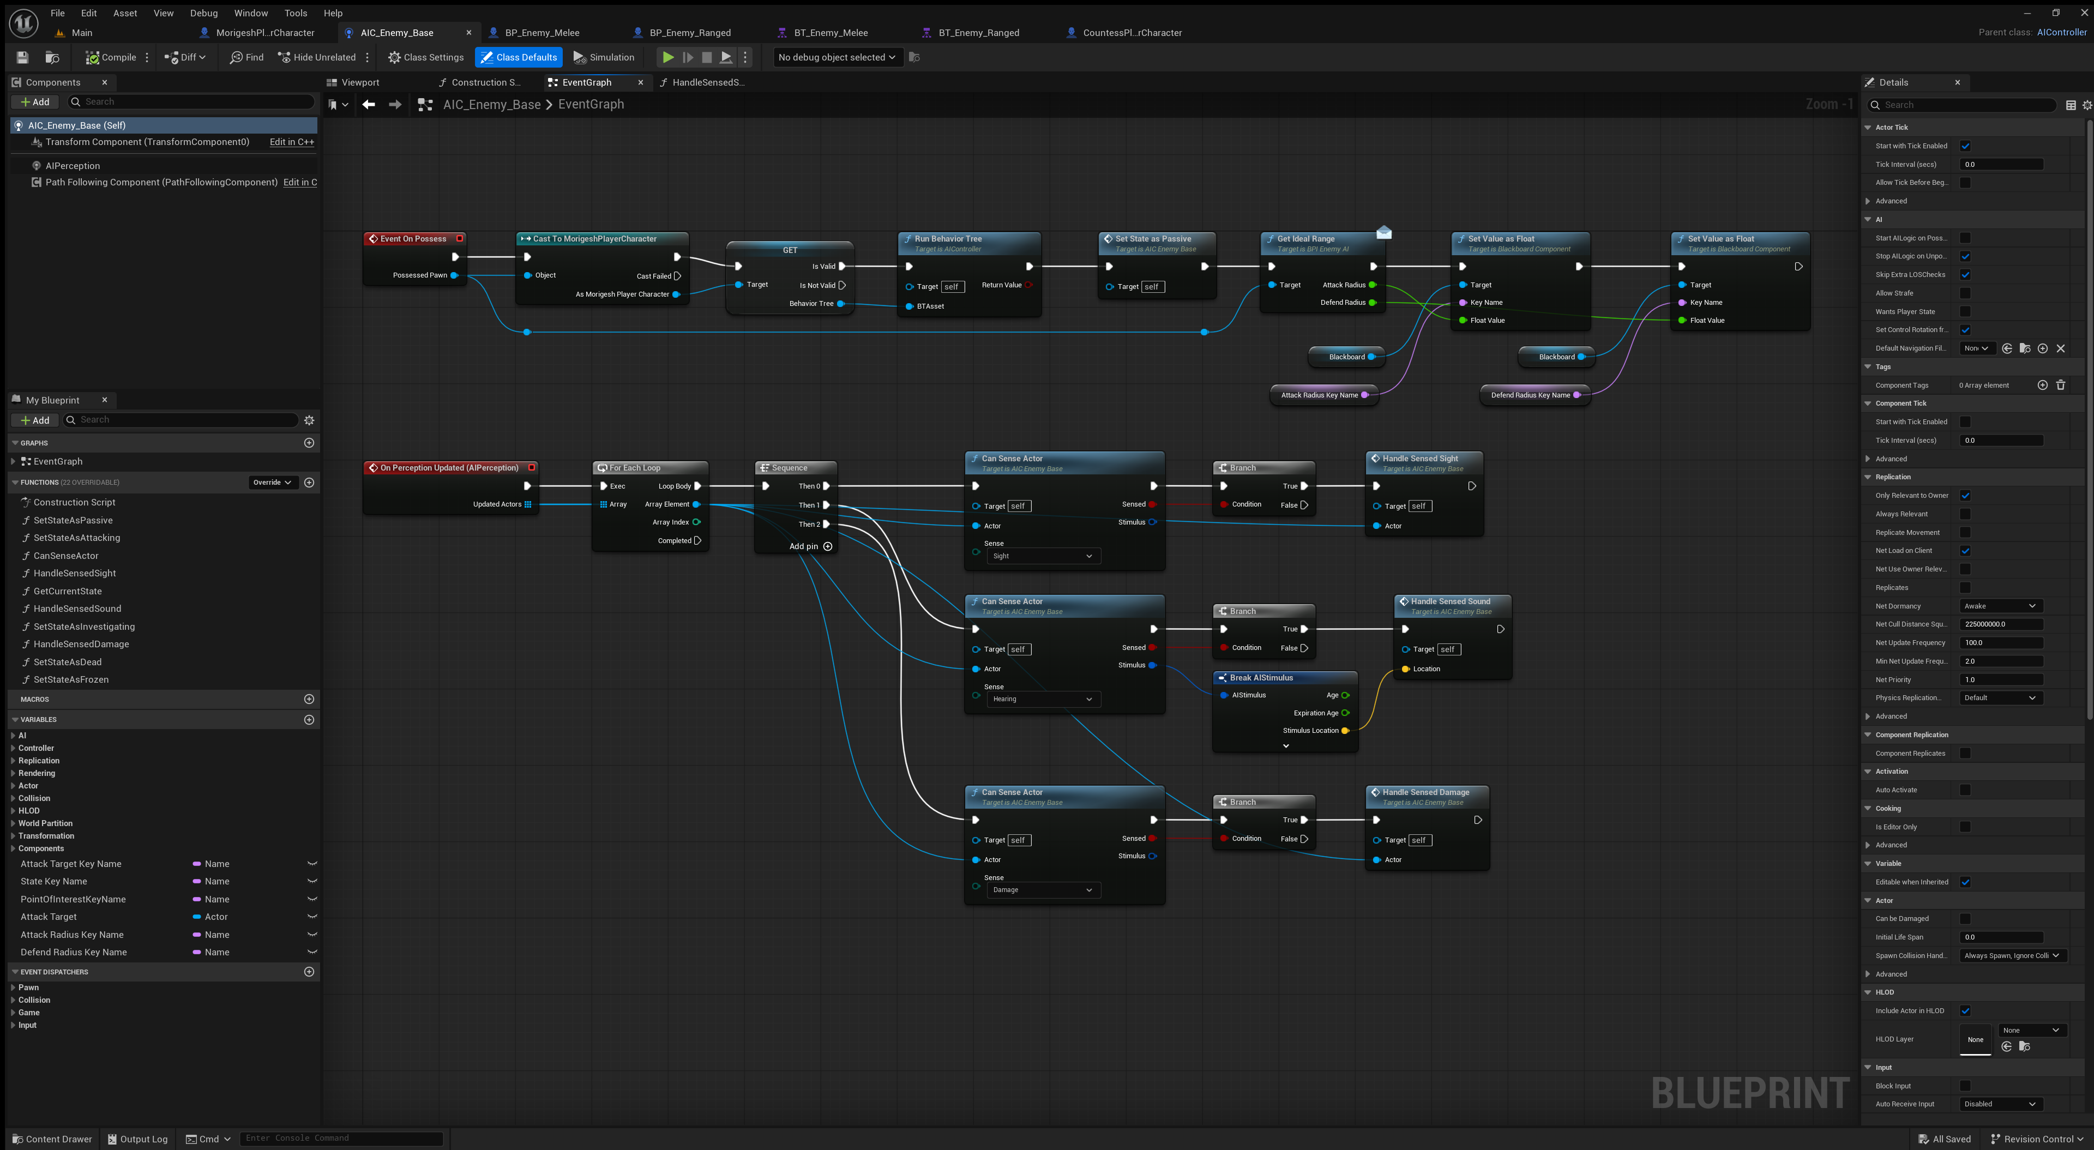Click the Class Defaults button
This screenshot has height=1150, width=2094.
pos(518,57)
